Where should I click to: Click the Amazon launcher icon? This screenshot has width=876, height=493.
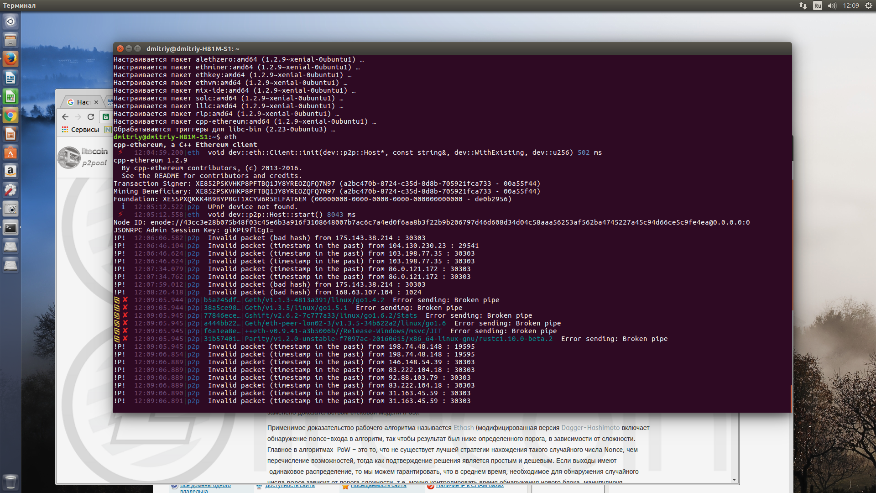pyautogui.click(x=10, y=171)
